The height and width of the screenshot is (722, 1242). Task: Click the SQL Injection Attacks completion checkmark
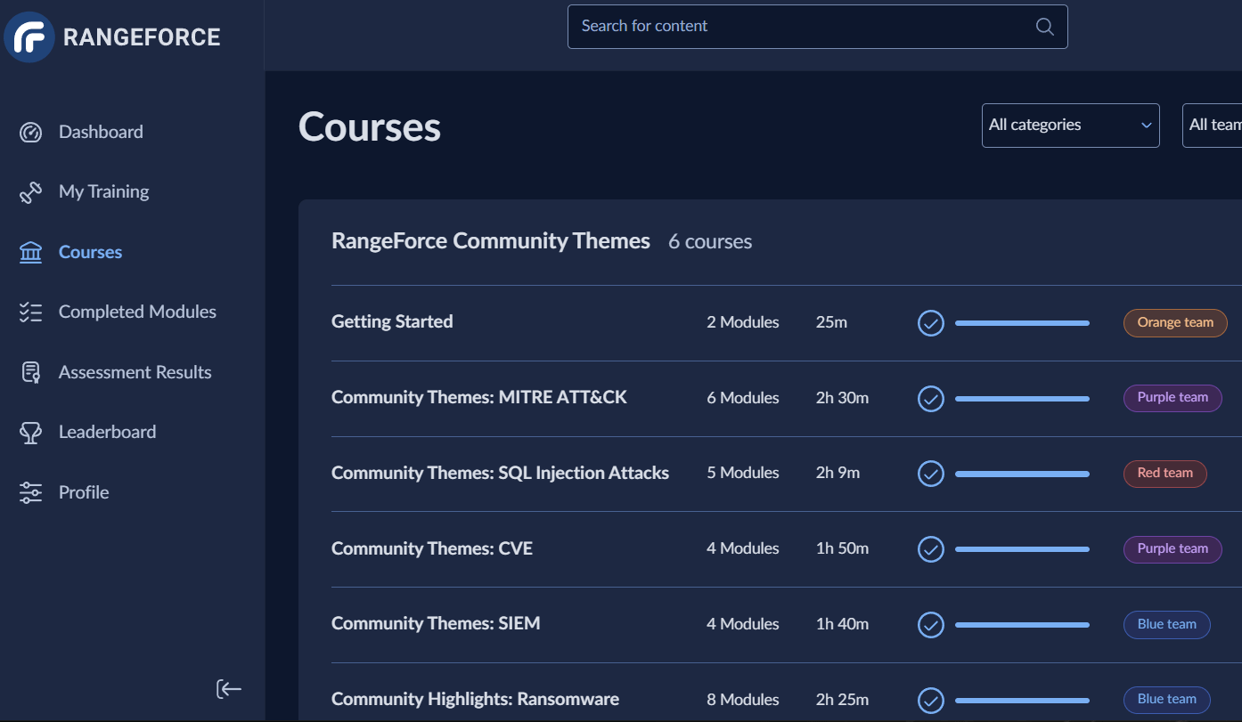[x=931, y=474]
